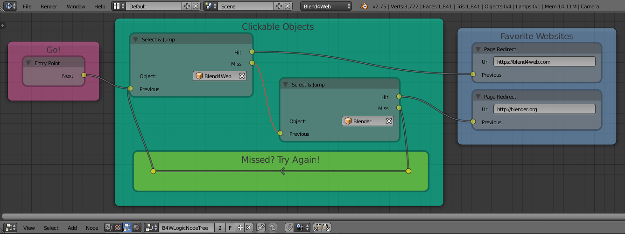Click the Previous socket of blend4web.com Page Redirect
Image resolution: width=625 pixels, height=234 pixels.
(473, 74)
